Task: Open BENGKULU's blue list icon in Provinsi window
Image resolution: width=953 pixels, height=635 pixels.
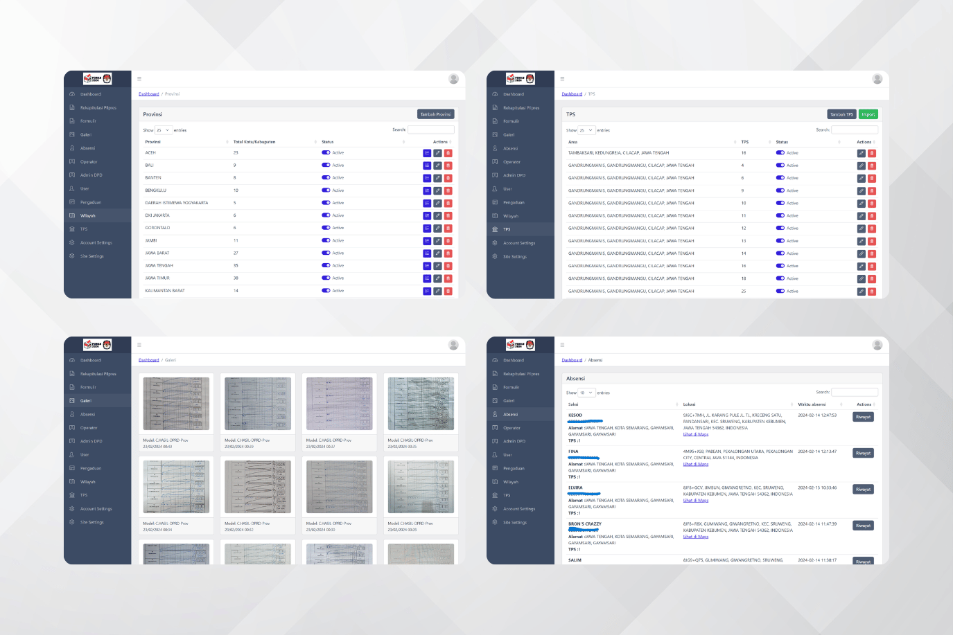Action: (427, 190)
